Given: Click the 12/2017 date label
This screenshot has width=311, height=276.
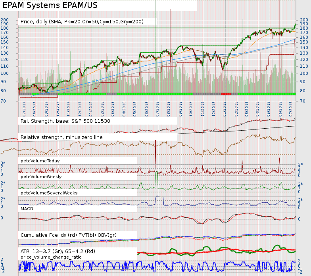Looking at the screenshot, I should [x=80, y=109].
